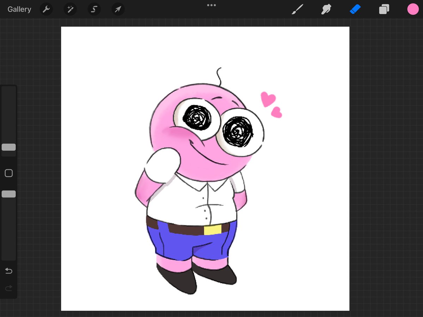
Task: Activate the Selection tool ribbon icon
Action: [x=94, y=9]
